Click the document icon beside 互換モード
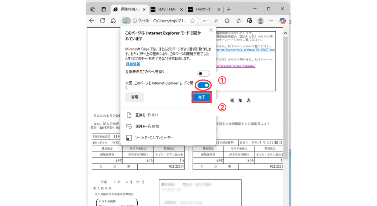 click(x=129, y=115)
